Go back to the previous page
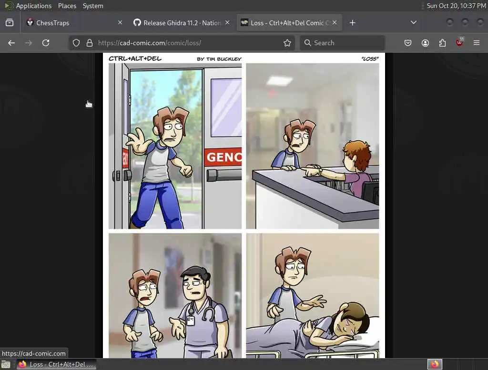 click(11, 43)
